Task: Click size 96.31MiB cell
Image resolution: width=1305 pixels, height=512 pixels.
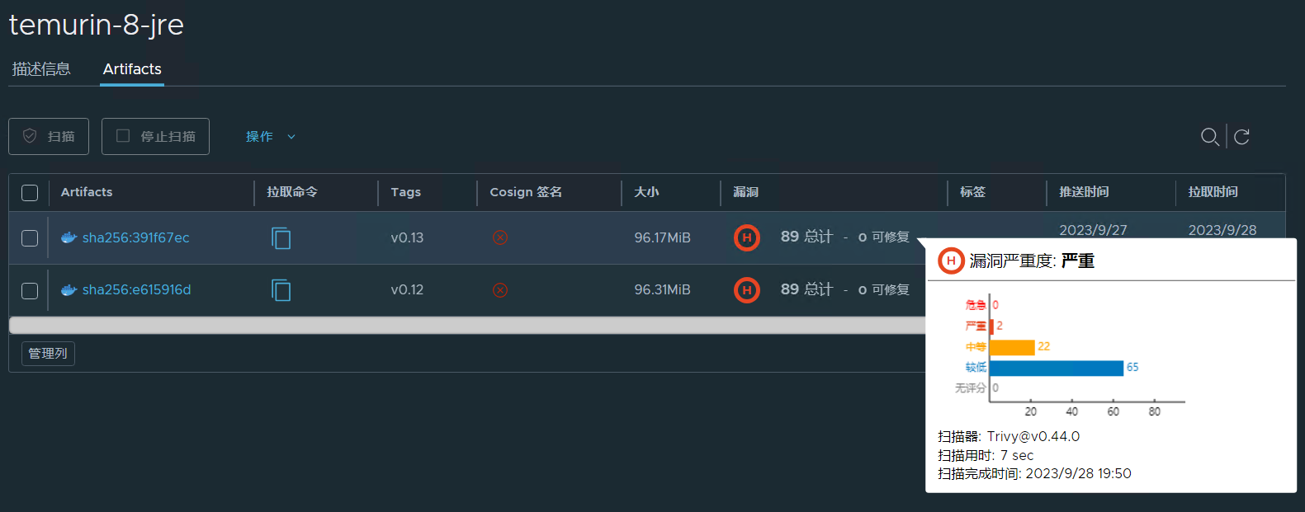Action: [662, 290]
